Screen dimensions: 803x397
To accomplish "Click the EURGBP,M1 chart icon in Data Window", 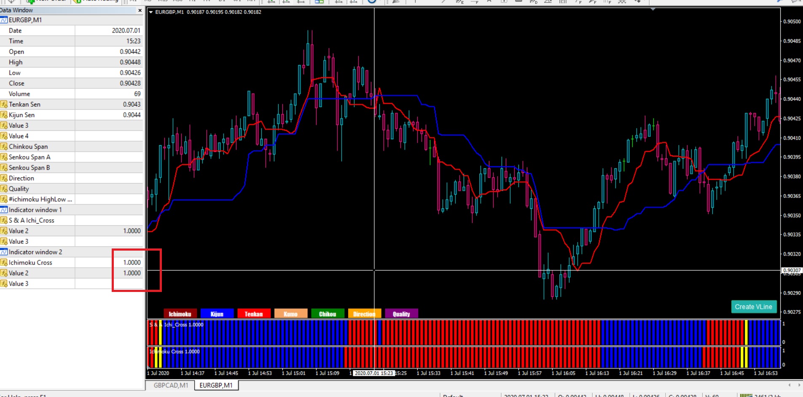I will coord(4,20).
